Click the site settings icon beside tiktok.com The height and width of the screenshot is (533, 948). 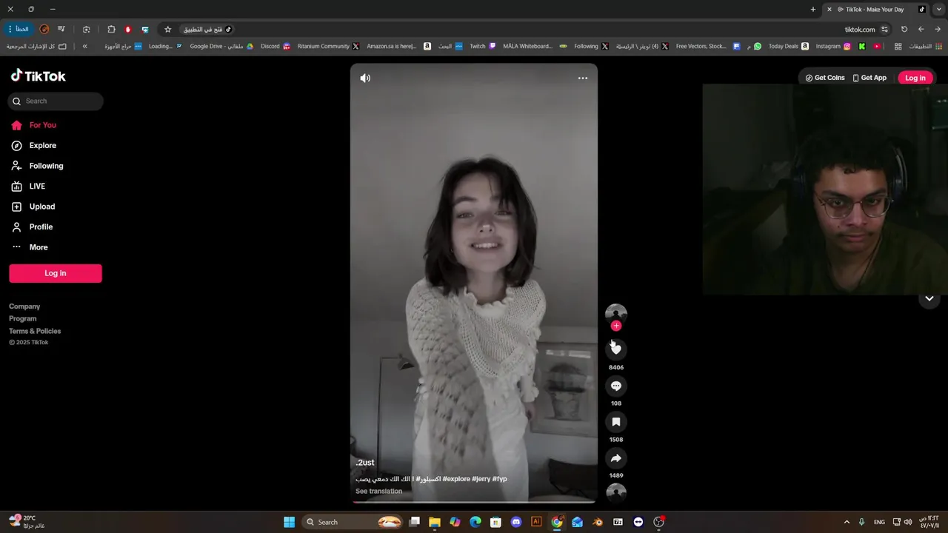tap(884, 30)
